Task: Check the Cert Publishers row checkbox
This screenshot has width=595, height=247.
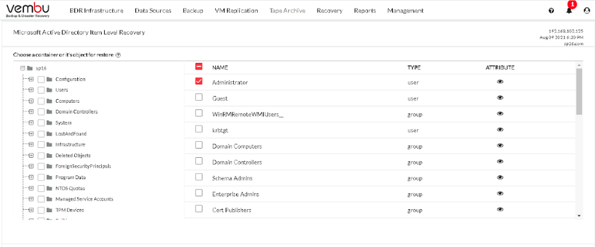Action: click(x=199, y=208)
